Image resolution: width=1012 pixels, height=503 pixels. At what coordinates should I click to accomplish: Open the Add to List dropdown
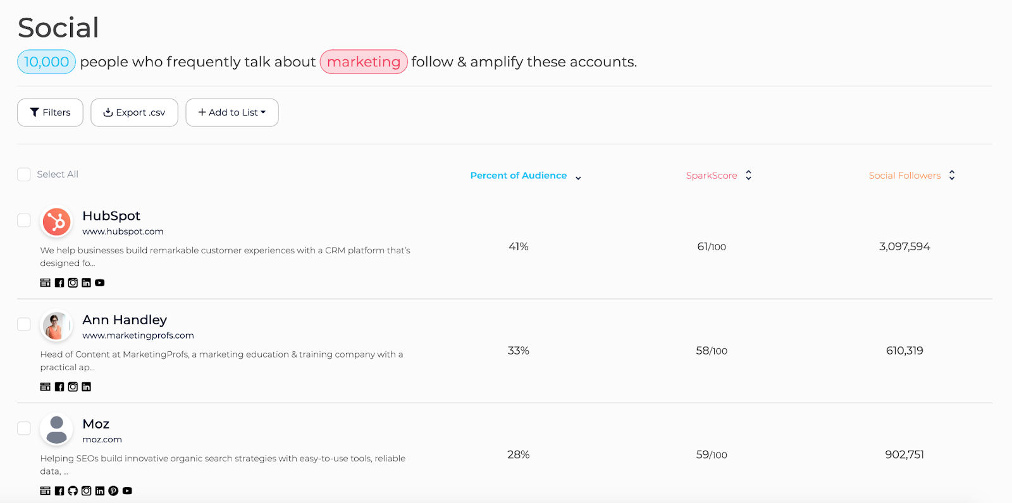(x=232, y=112)
